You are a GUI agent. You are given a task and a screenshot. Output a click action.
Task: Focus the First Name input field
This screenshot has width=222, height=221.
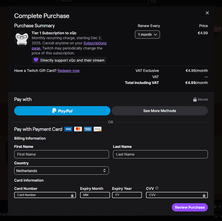point(62,154)
